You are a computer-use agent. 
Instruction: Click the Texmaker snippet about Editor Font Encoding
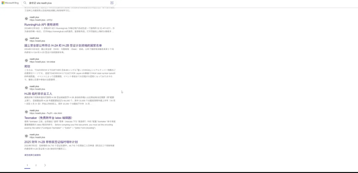(x=70, y=125)
